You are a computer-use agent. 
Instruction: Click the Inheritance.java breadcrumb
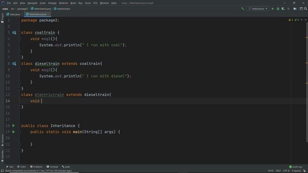(x=41, y=9)
